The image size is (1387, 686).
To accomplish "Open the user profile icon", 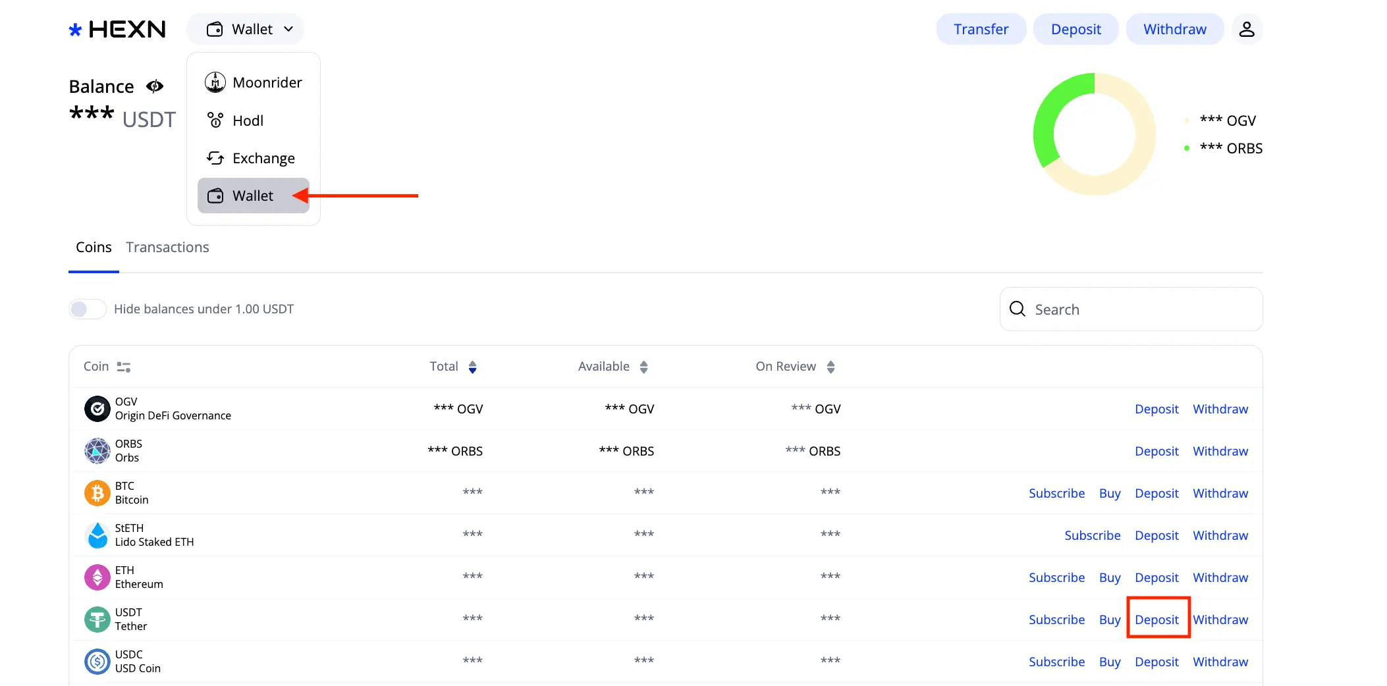I will 1247,29.
